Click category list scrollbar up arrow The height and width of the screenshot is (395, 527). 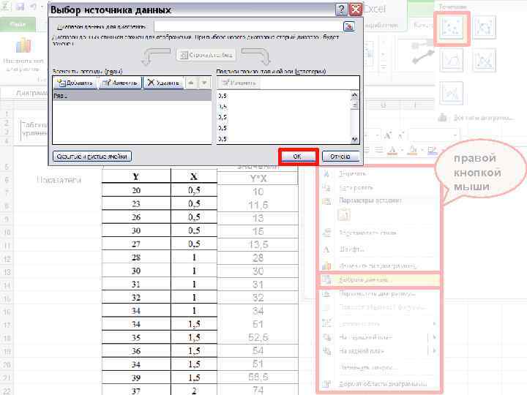pos(354,96)
